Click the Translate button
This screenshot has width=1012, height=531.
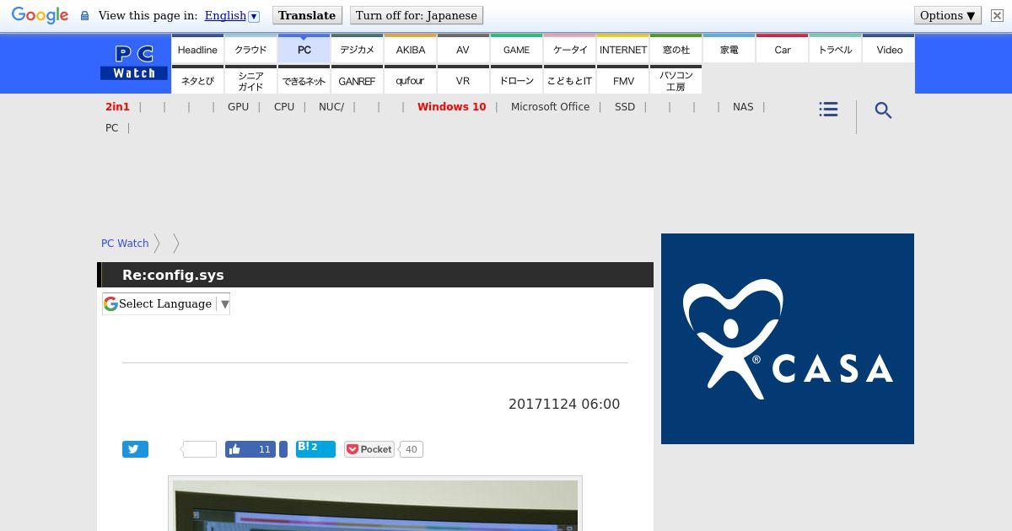tap(307, 15)
